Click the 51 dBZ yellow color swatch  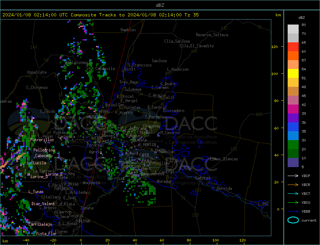[293, 74]
